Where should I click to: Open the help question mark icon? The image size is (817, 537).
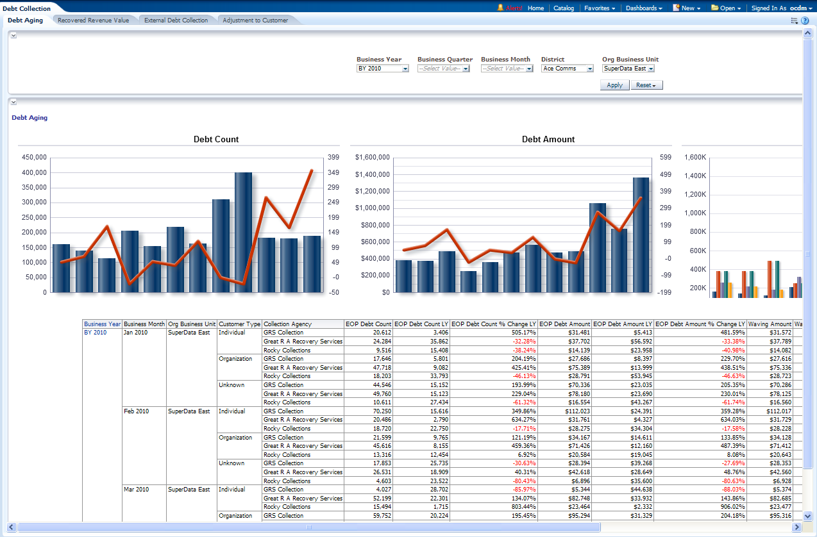(805, 21)
